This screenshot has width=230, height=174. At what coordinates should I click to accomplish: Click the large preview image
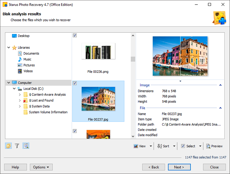(x=180, y=56)
